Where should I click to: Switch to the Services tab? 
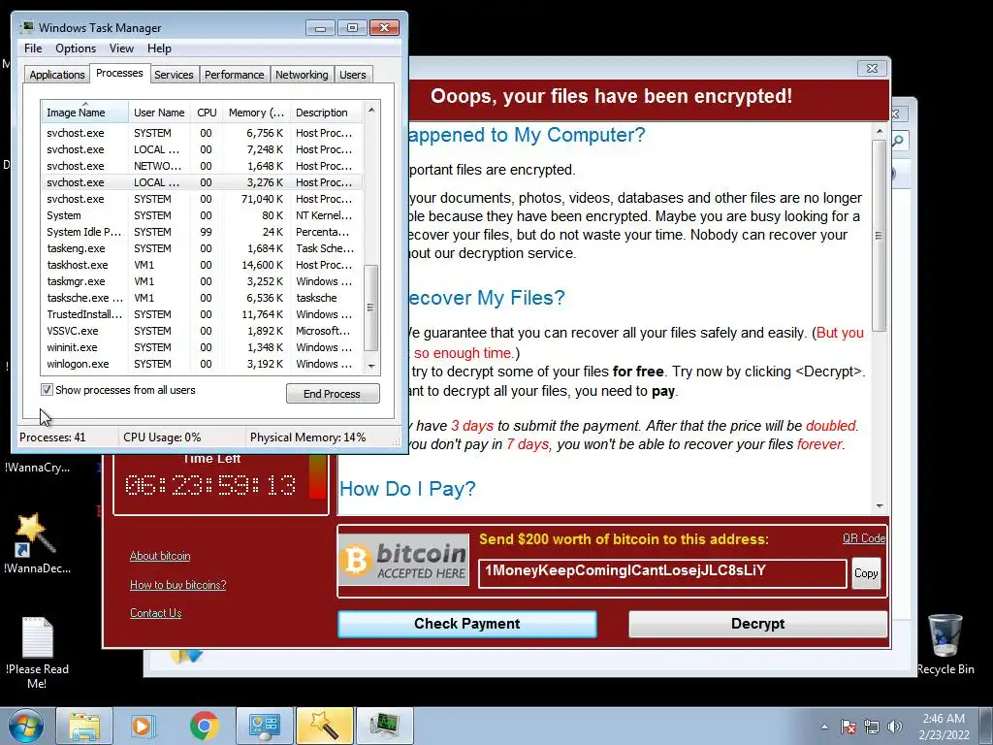pos(174,74)
